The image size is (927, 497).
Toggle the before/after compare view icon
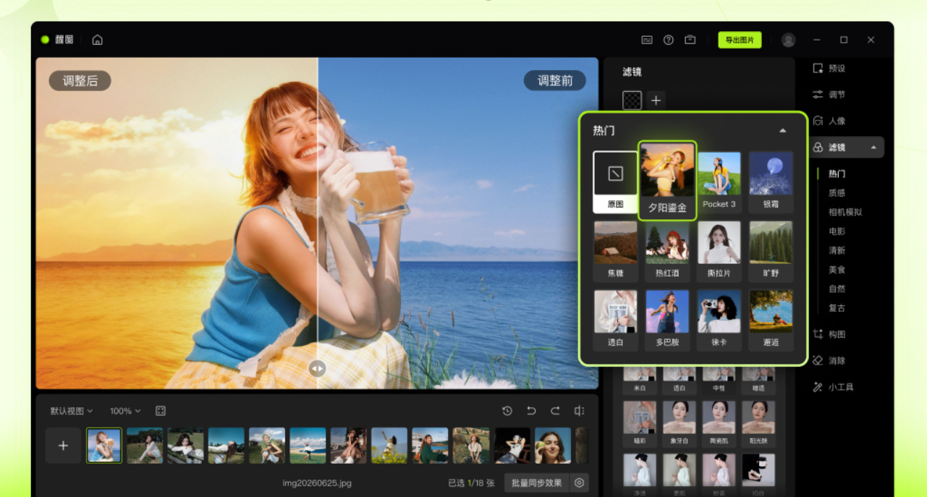(579, 411)
